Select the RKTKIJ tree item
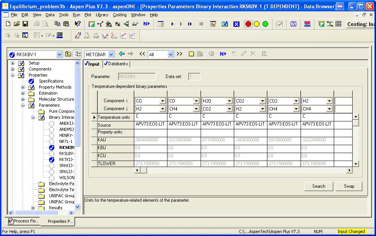Image resolution: width=376 pixels, height=236 pixels. point(66,159)
